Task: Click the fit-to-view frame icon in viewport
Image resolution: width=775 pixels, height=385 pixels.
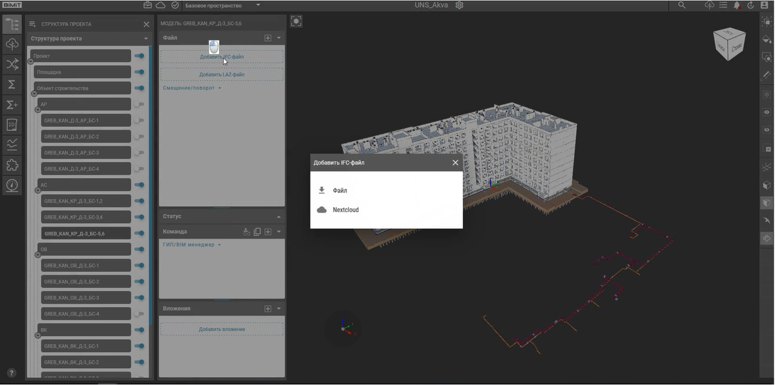Action: (296, 21)
